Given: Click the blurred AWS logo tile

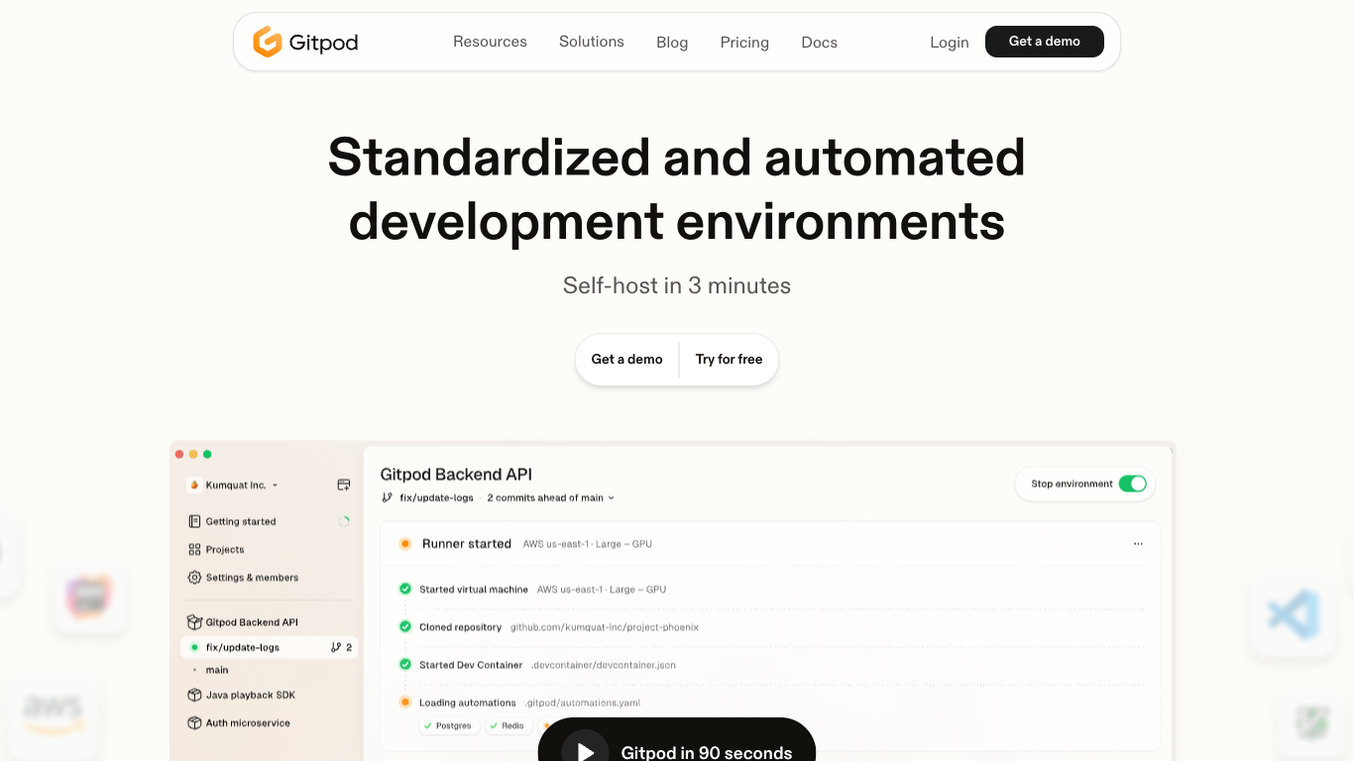Looking at the screenshot, I should 54,715.
